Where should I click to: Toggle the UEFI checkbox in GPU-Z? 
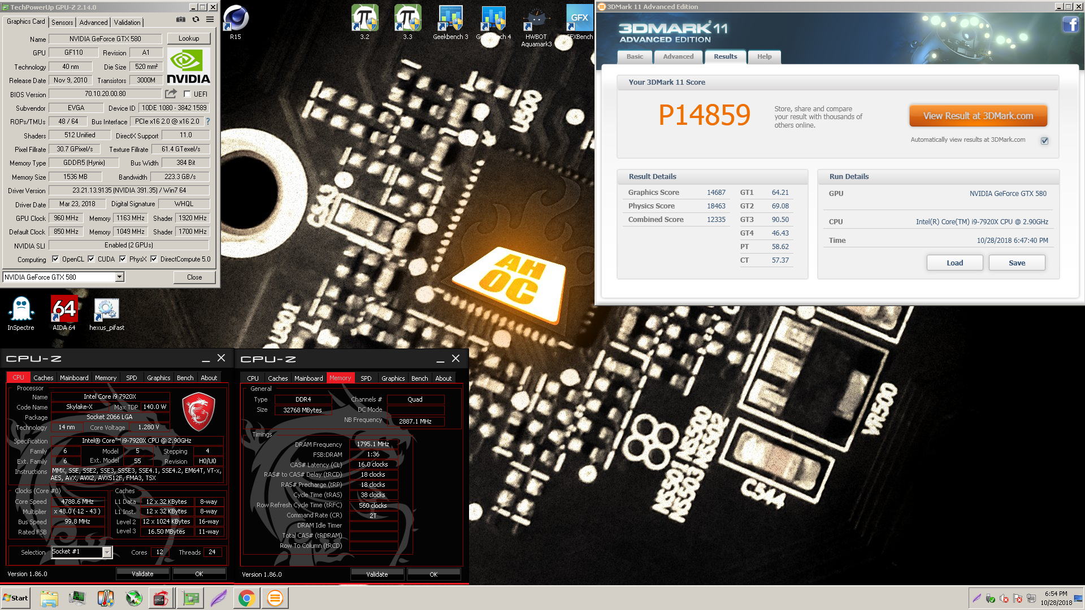(x=187, y=94)
